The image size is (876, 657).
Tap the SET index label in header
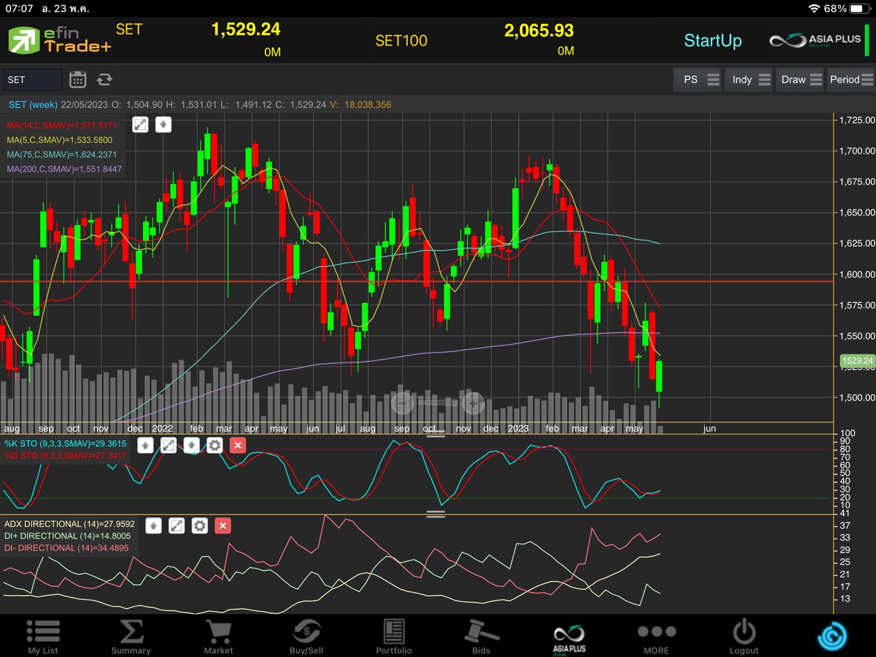(129, 29)
